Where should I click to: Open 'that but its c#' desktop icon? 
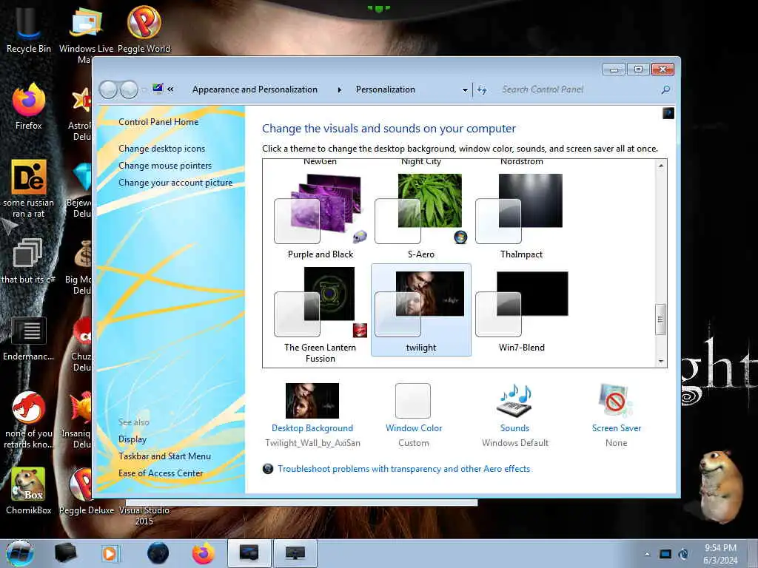pyautogui.click(x=28, y=261)
